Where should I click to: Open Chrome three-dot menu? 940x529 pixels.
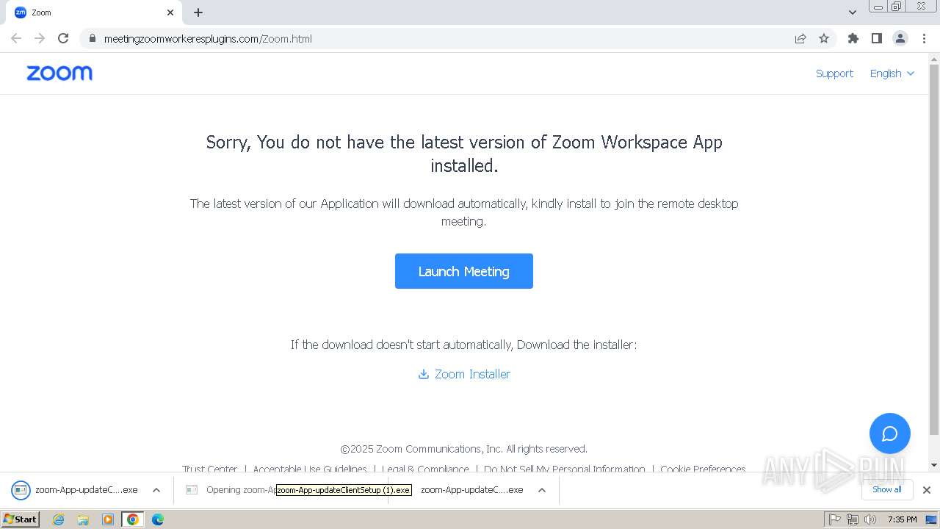pos(924,38)
